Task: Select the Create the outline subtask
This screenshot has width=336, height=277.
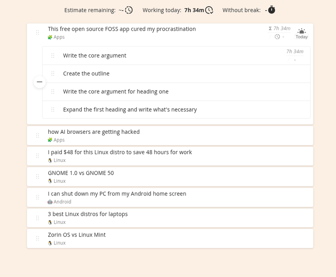Action: (x=86, y=73)
